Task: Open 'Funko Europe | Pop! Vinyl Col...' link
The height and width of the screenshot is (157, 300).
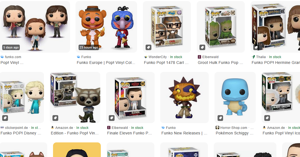Action: coord(106,63)
